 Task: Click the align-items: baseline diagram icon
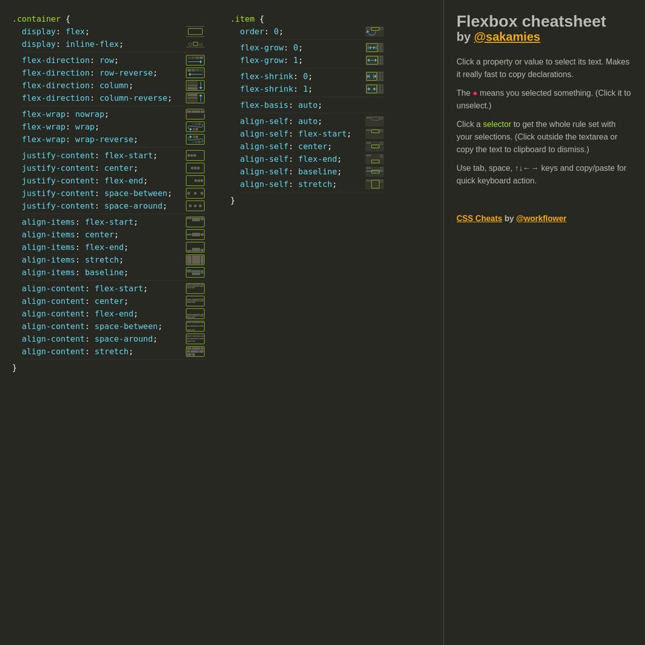pyautogui.click(x=195, y=272)
